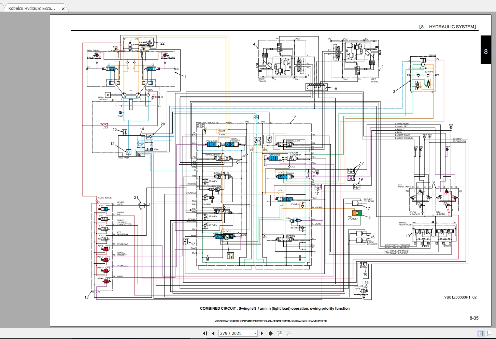Select the Kobelco Hydraulic Exca... tab
This screenshot has height=339, width=496.
click(x=32, y=9)
